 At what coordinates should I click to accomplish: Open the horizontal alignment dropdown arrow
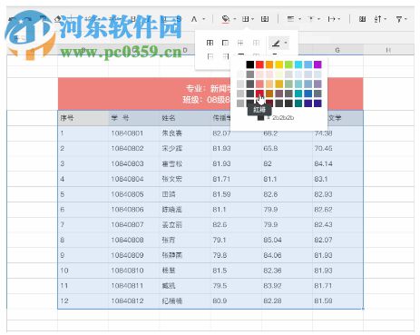click(299, 19)
